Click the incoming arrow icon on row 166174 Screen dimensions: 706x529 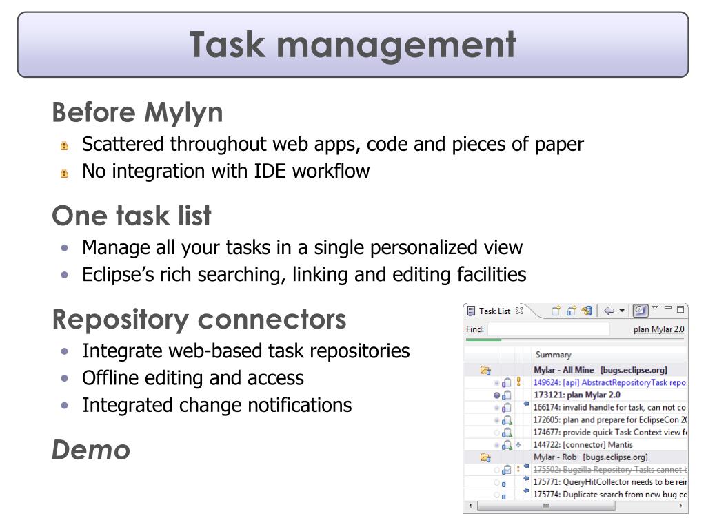pyautogui.click(x=526, y=404)
